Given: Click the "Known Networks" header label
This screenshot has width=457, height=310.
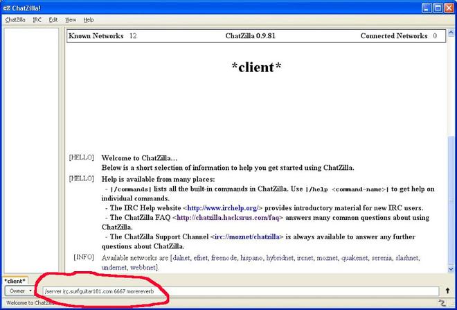Looking at the screenshot, I should pyautogui.click(x=96, y=36).
